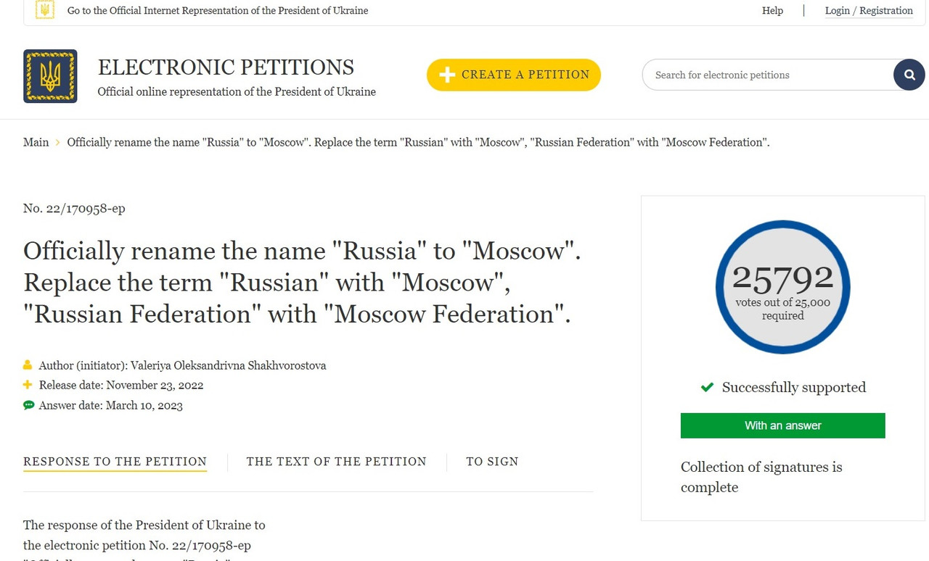Switch to The Text of the Petition tab

click(x=336, y=462)
